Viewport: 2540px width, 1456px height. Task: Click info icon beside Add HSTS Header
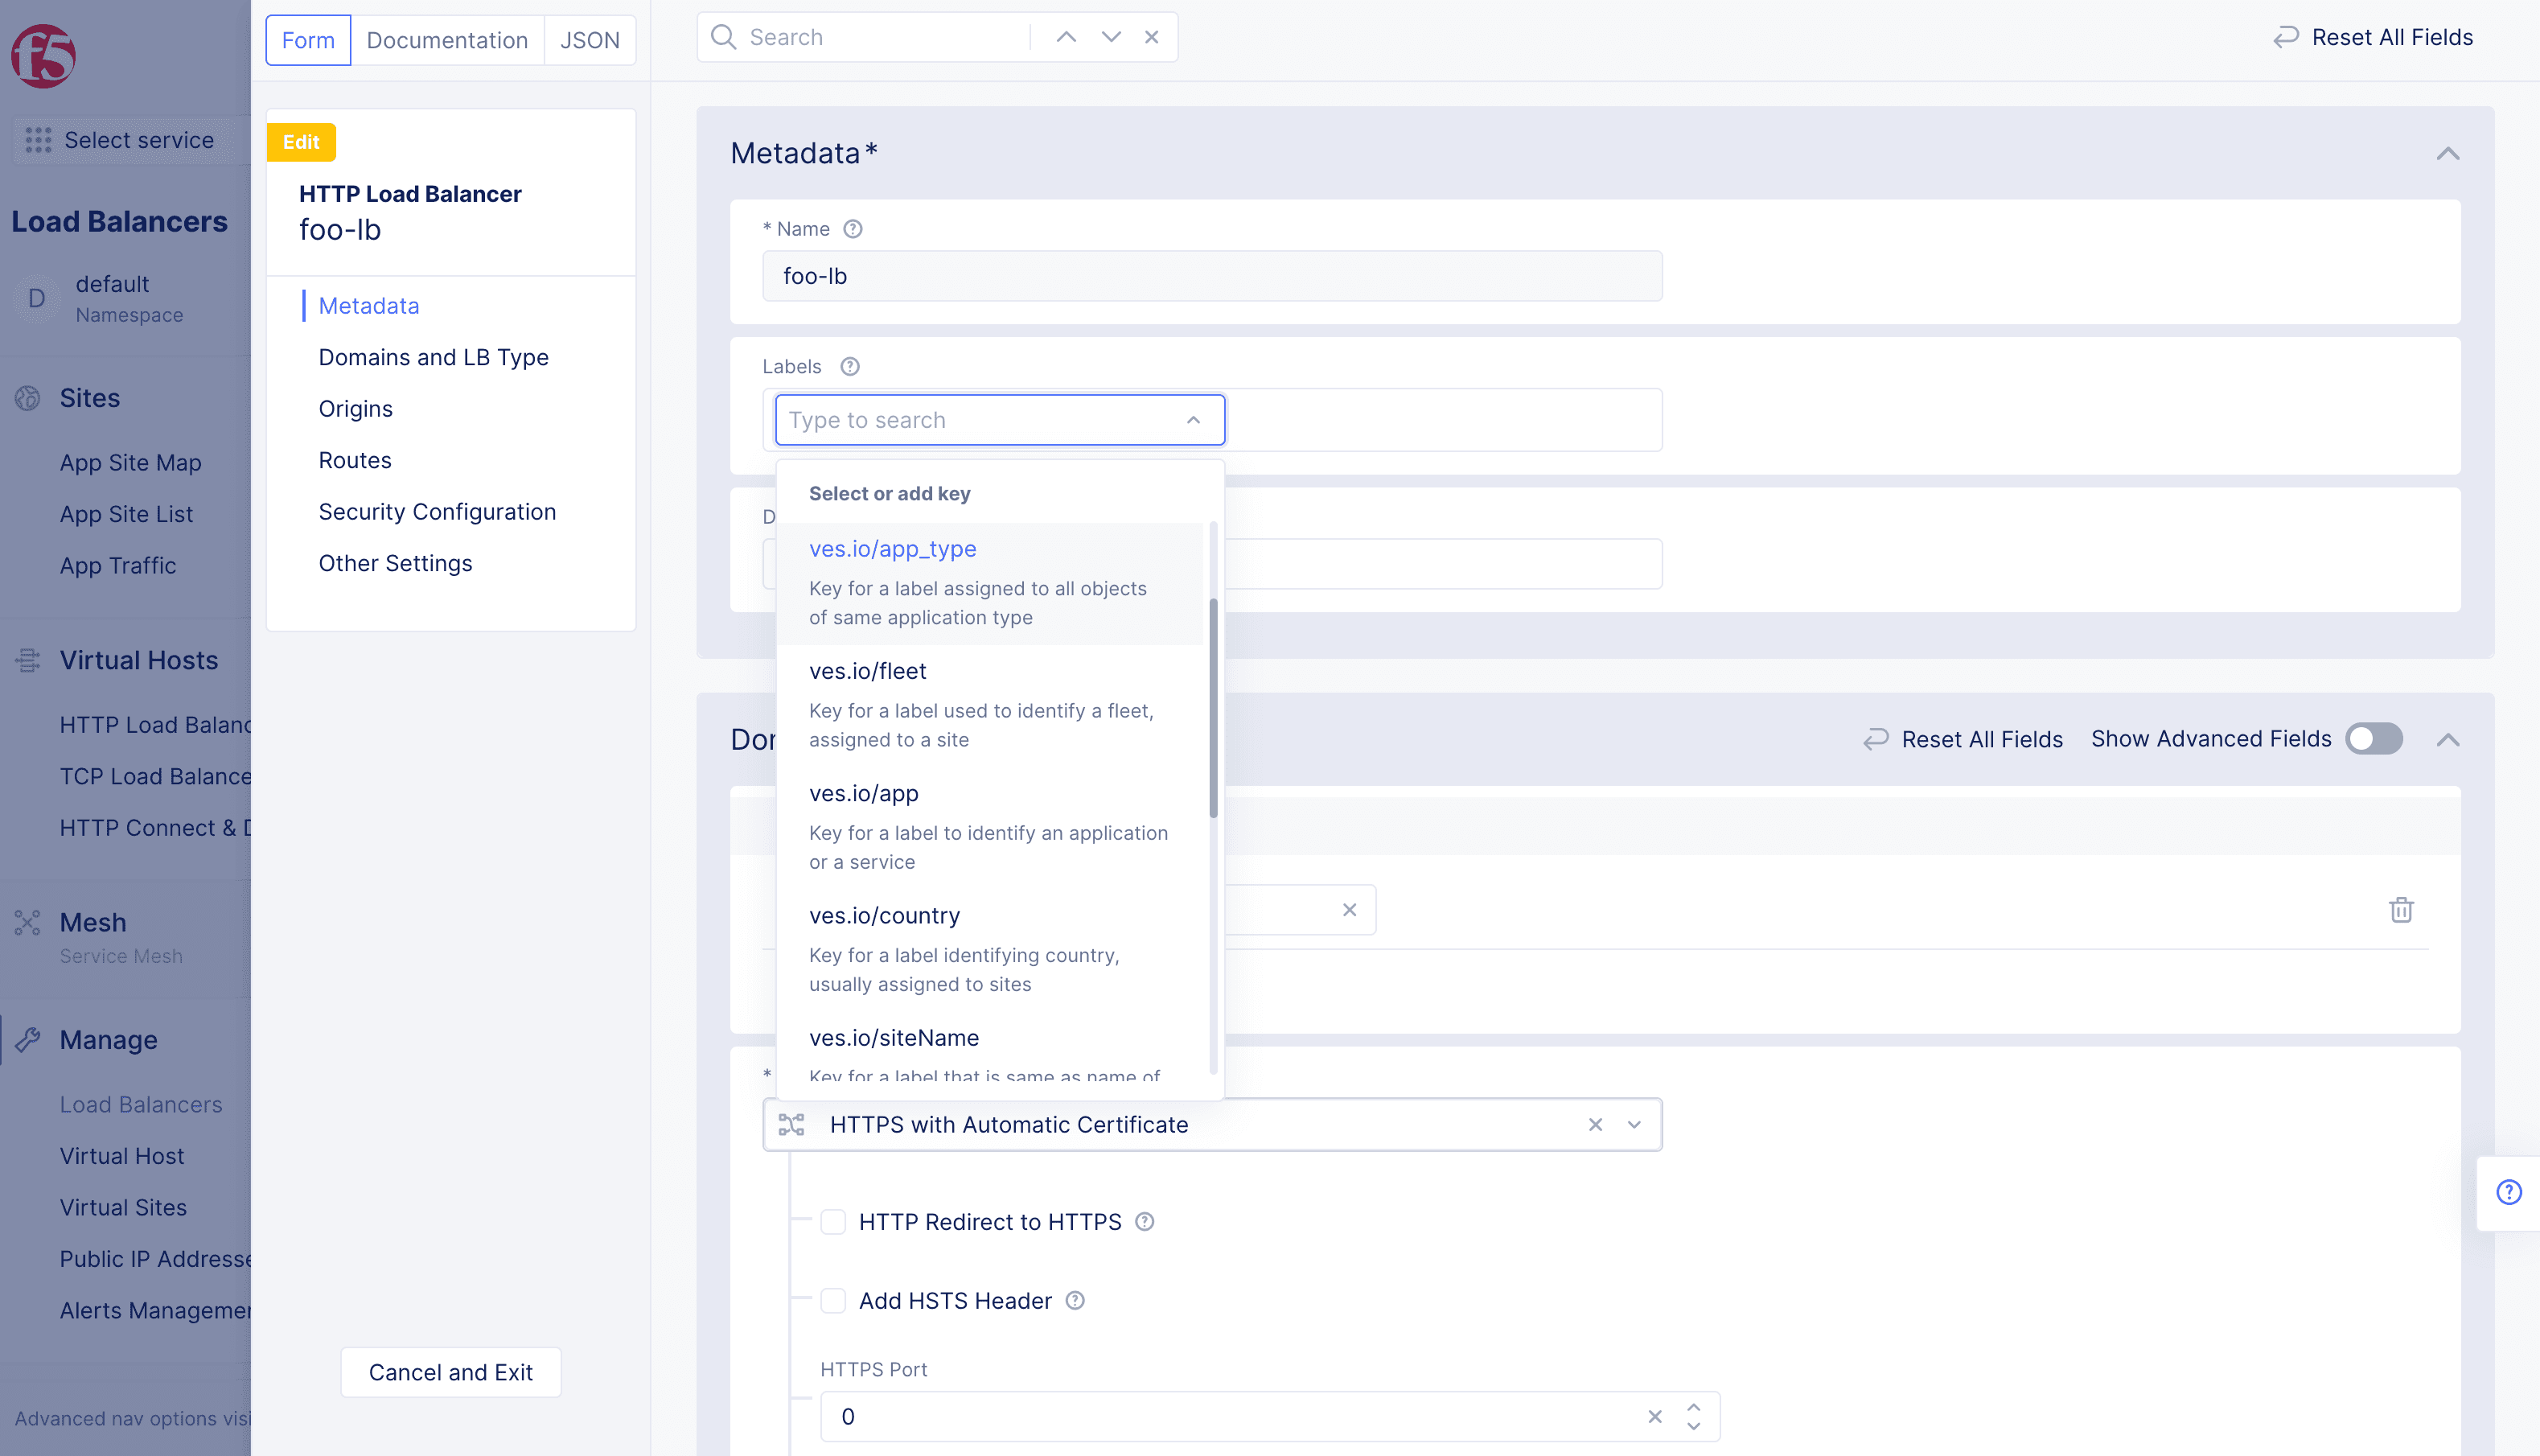coord(1075,1300)
